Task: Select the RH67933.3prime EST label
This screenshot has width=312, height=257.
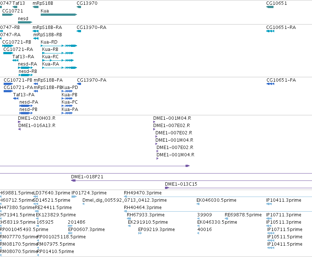Action: click(x=146, y=215)
